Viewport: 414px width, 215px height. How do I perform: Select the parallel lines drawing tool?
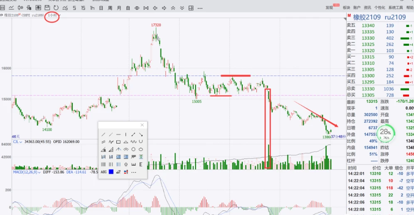click(103, 142)
